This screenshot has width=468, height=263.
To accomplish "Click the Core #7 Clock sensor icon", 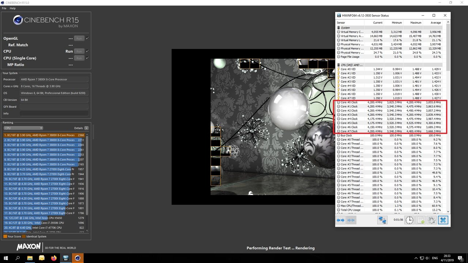I will point(339,131).
